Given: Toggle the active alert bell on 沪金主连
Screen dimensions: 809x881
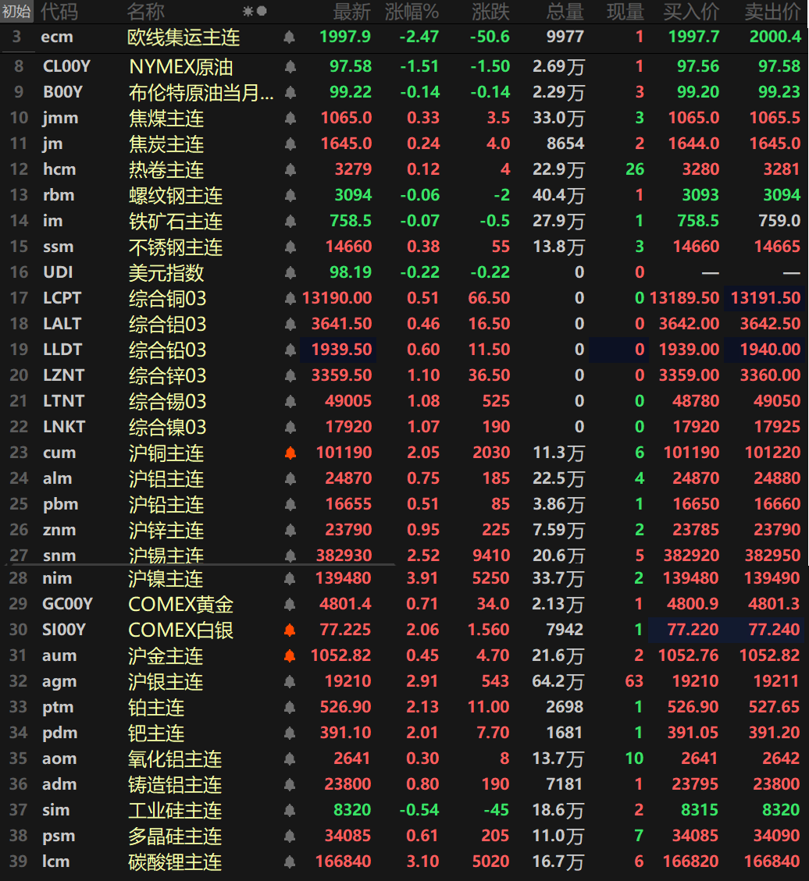Looking at the screenshot, I should pos(290,656).
